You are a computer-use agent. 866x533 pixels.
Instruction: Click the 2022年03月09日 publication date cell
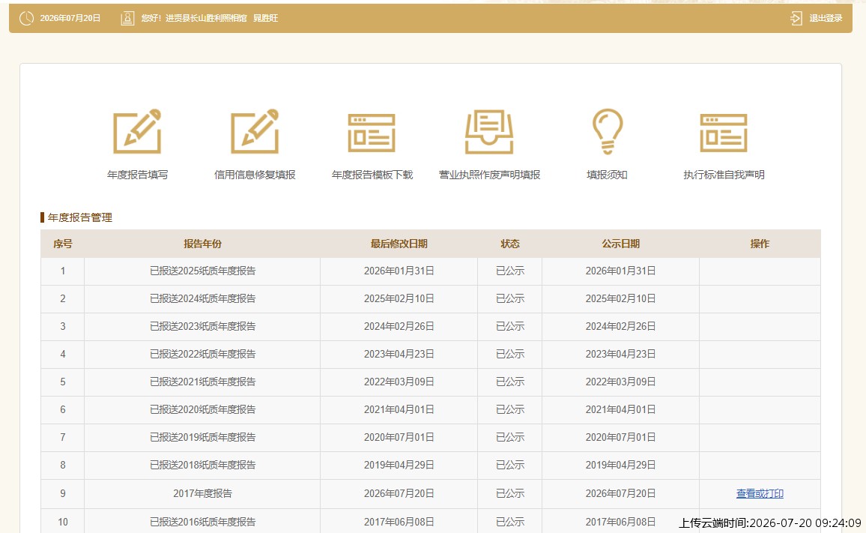pos(621,382)
